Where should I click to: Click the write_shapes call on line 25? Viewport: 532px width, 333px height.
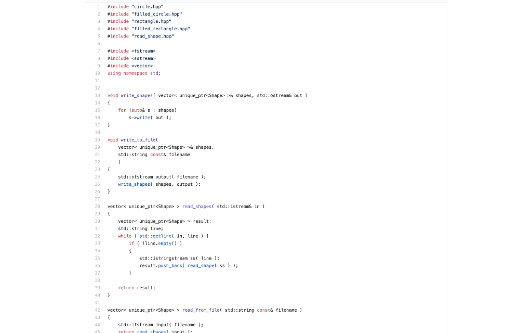click(x=134, y=184)
